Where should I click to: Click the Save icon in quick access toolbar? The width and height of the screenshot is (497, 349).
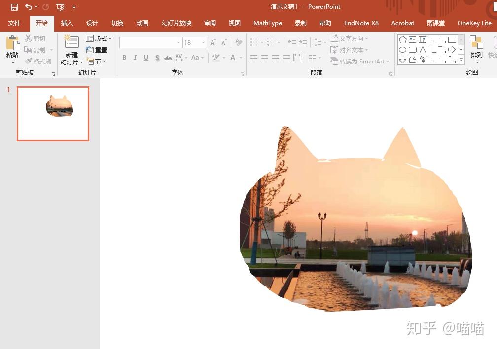pyautogui.click(x=14, y=7)
